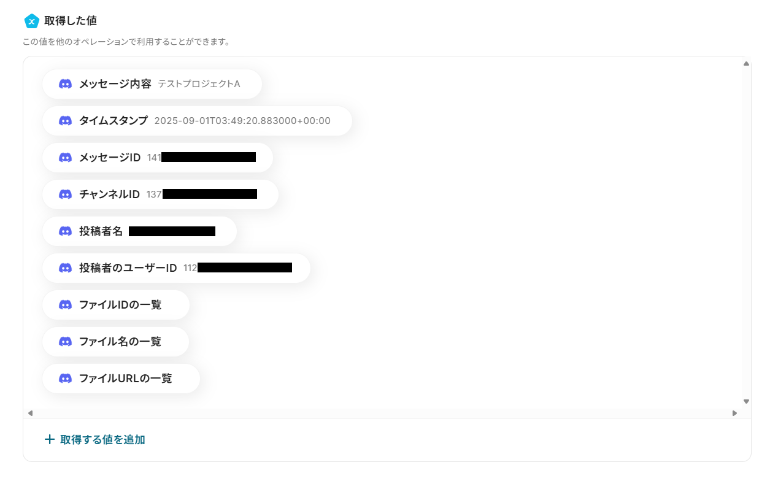Click the blue pentagon icon beside 取得した値

pyautogui.click(x=32, y=21)
